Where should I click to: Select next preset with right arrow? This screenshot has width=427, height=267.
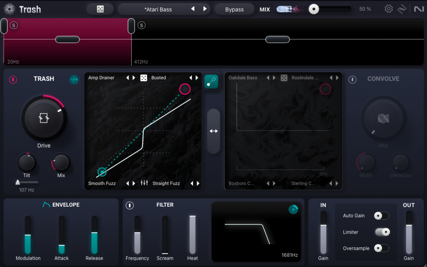pos(205,9)
